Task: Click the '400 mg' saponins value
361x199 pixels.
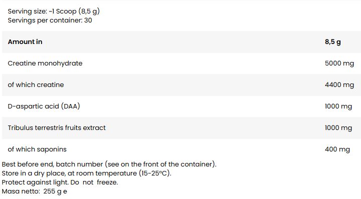Action: click(x=337, y=149)
